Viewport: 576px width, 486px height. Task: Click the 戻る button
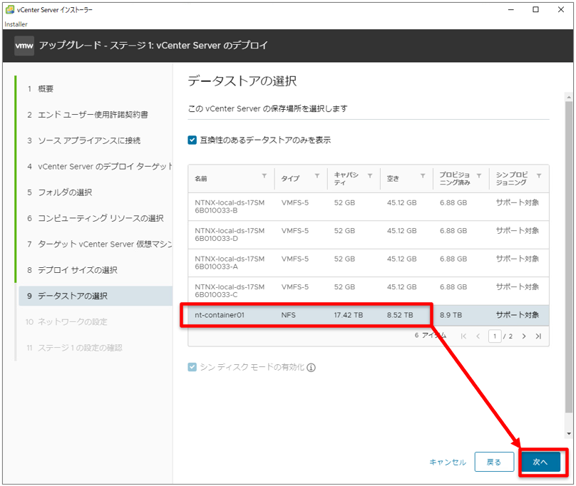tap(494, 462)
